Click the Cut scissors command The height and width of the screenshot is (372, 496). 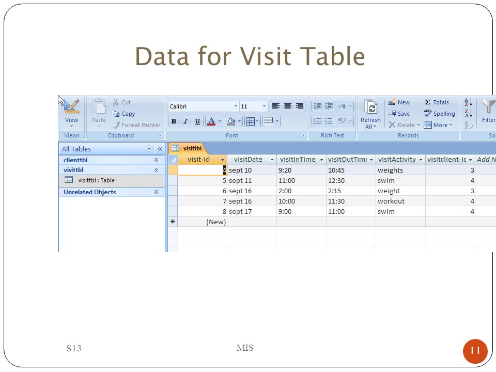[x=122, y=102]
